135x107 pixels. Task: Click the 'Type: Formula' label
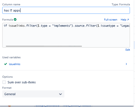[121, 5]
